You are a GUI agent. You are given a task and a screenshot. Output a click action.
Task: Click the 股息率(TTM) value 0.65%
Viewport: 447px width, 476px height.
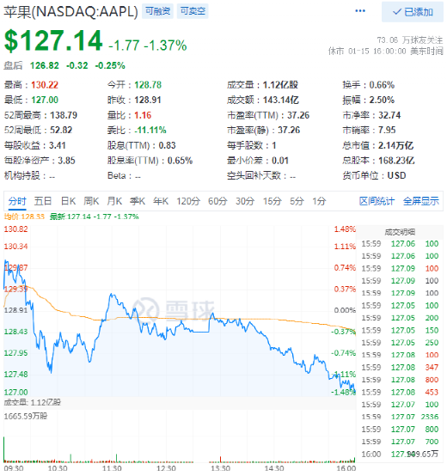pos(180,161)
